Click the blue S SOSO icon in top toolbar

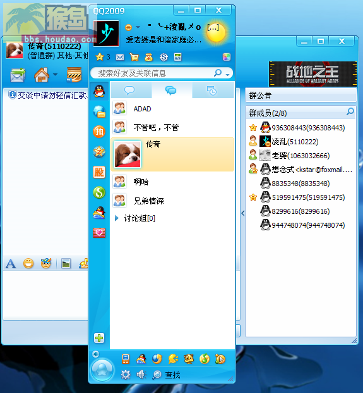coord(164,58)
